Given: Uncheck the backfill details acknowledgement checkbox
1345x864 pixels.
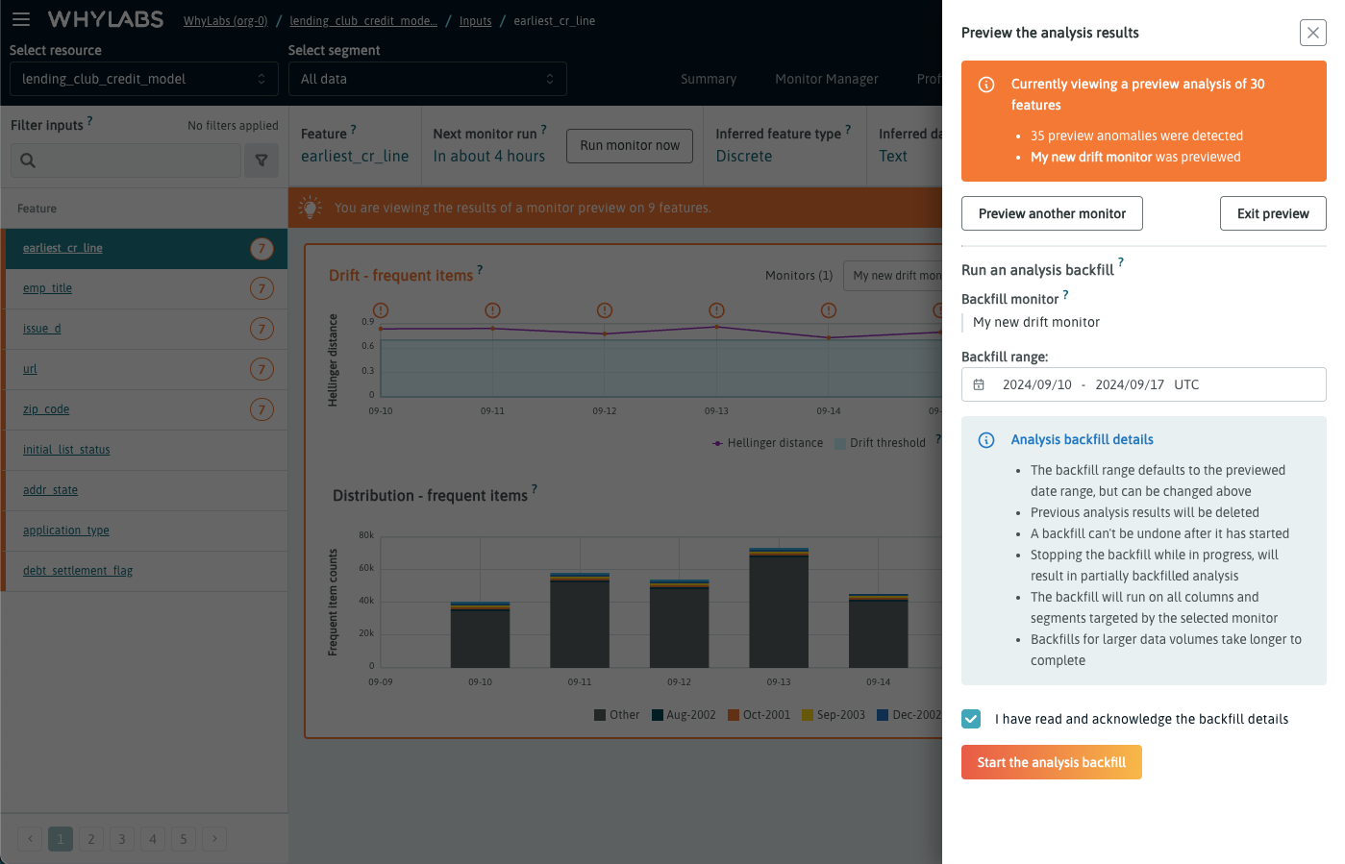Looking at the screenshot, I should point(971,719).
